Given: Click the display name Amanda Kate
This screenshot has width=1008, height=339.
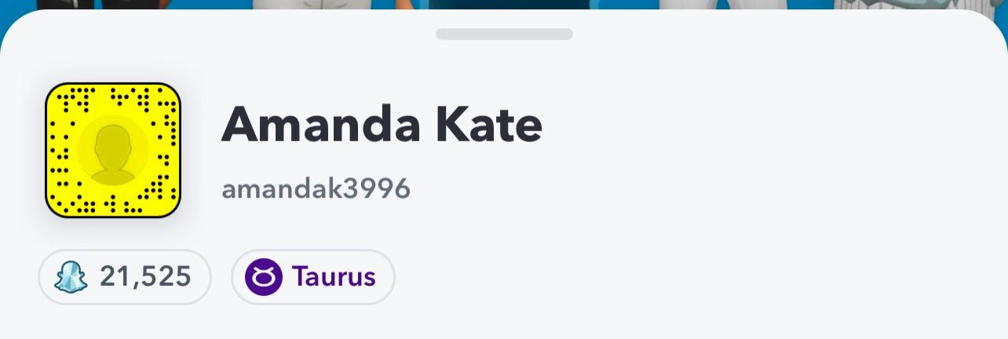Looking at the screenshot, I should pyautogui.click(x=382, y=126).
